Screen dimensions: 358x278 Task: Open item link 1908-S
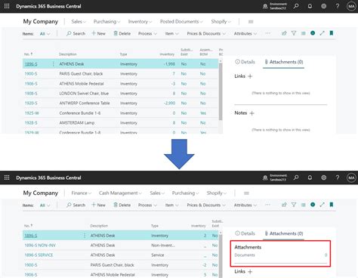click(x=31, y=94)
